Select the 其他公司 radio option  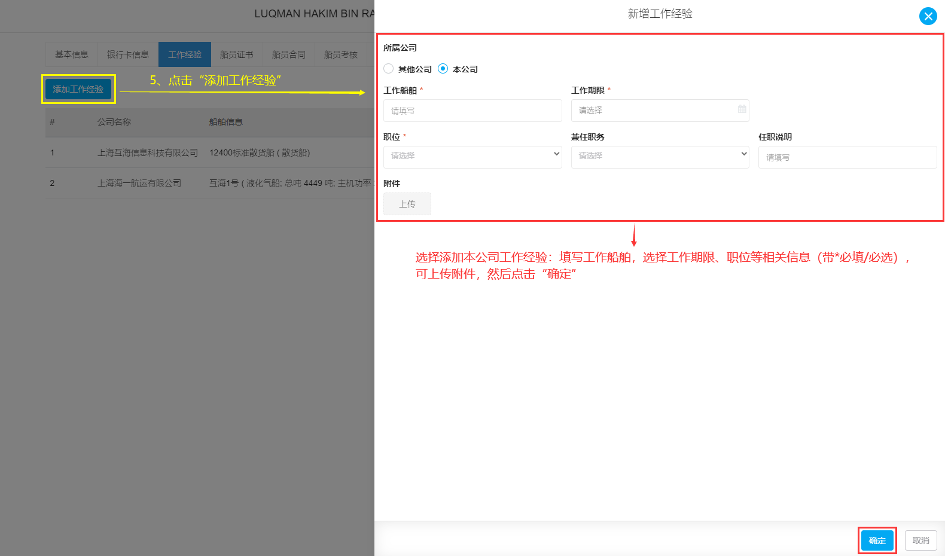389,69
